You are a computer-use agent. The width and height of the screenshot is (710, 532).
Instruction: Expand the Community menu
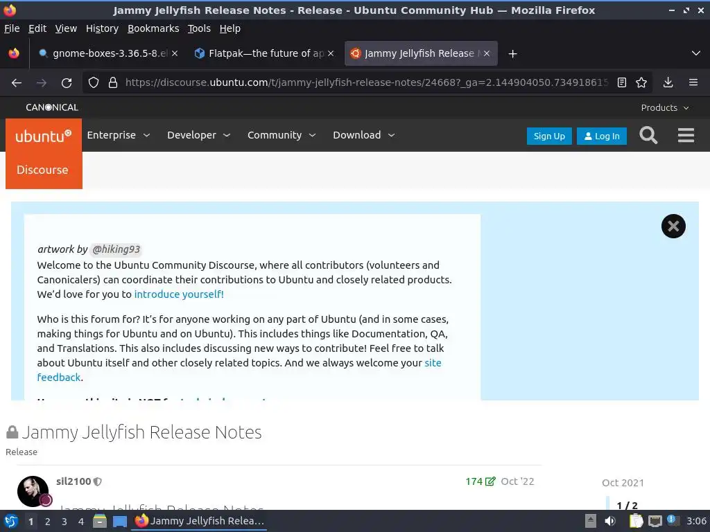(x=282, y=135)
